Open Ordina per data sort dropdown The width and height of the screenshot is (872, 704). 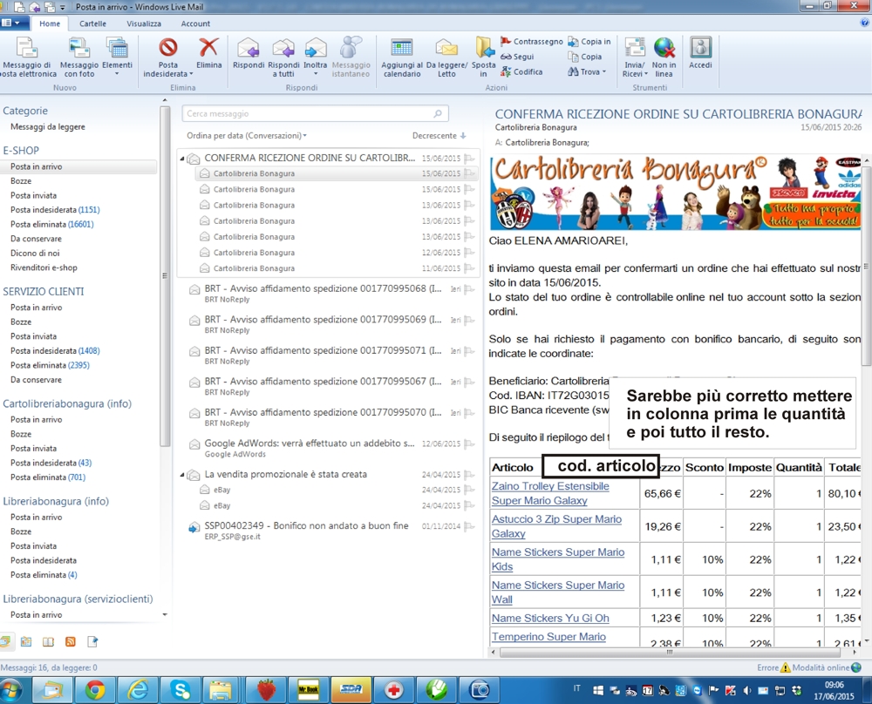[247, 136]
